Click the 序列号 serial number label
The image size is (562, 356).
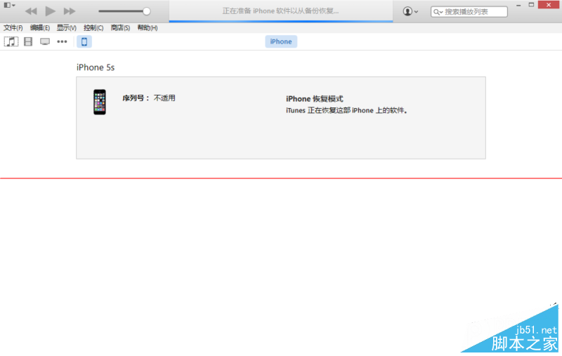coord(136,98)
